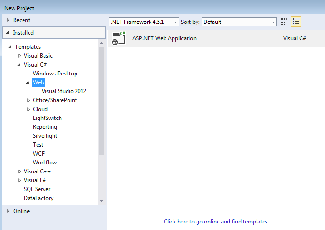This screenshot has width=325, height=230.
Task: Expand the Online section arrow
Action: [8, 211]
